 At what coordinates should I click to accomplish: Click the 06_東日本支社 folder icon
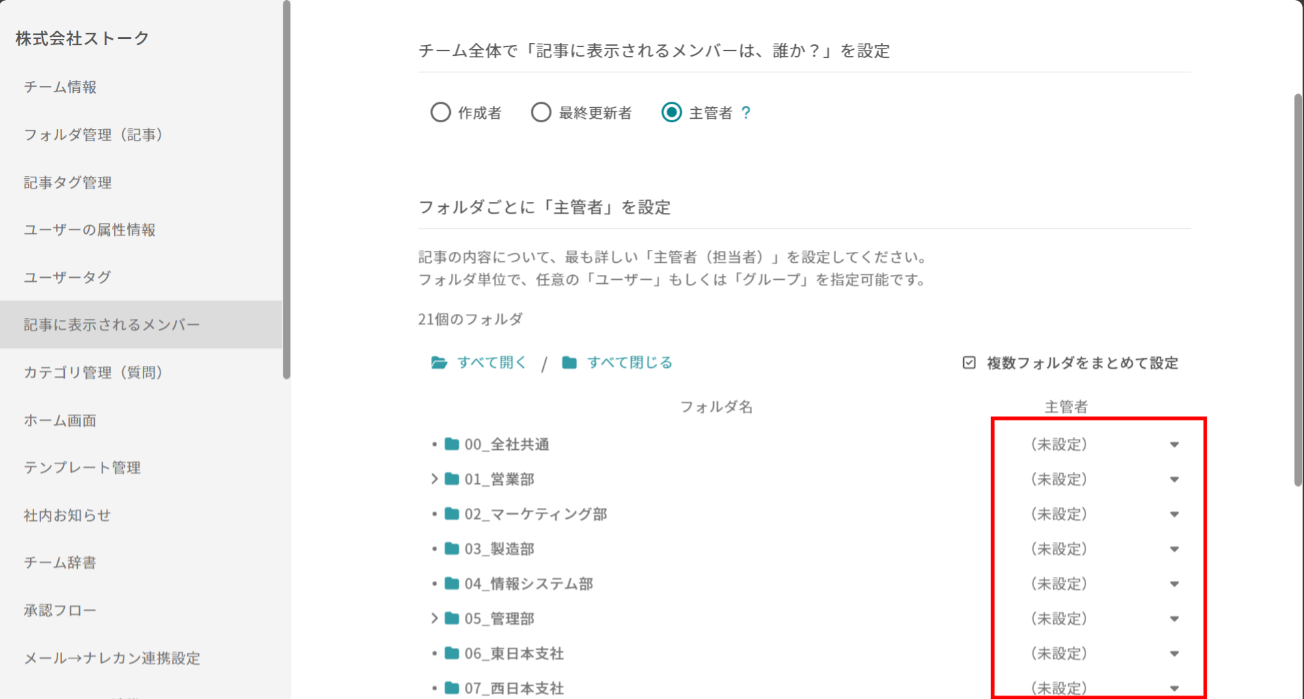(452, 653)
